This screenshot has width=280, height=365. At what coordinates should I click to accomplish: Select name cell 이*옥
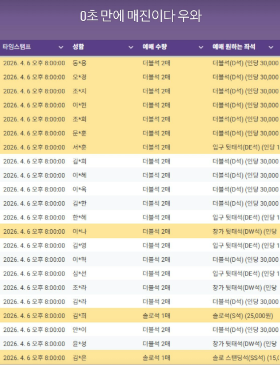coord(79,189)
